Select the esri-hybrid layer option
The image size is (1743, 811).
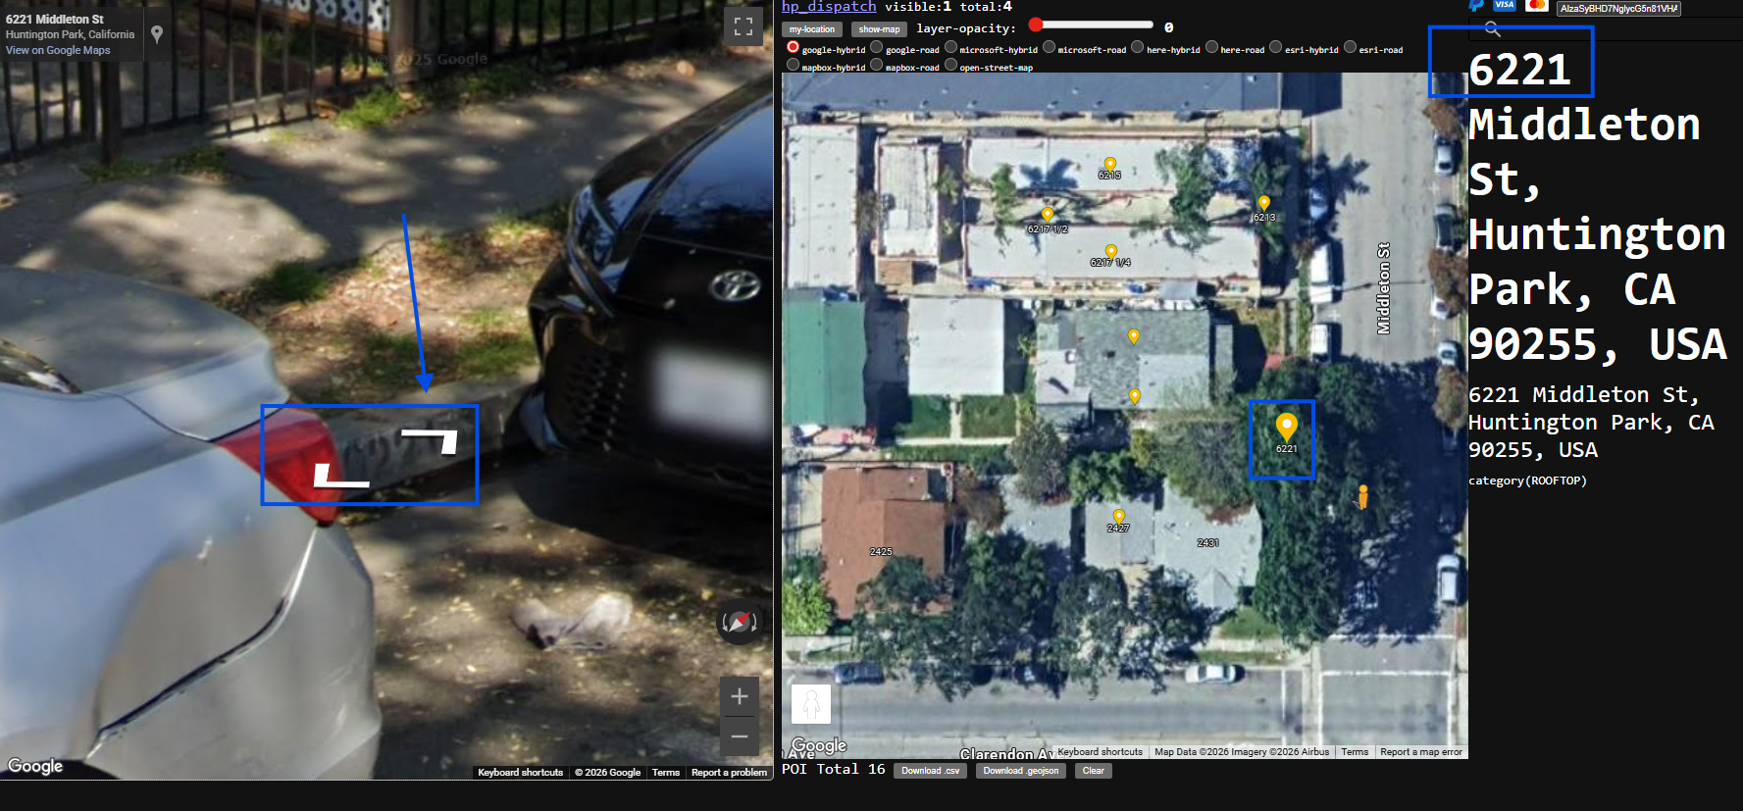(x=1275, y=47)
